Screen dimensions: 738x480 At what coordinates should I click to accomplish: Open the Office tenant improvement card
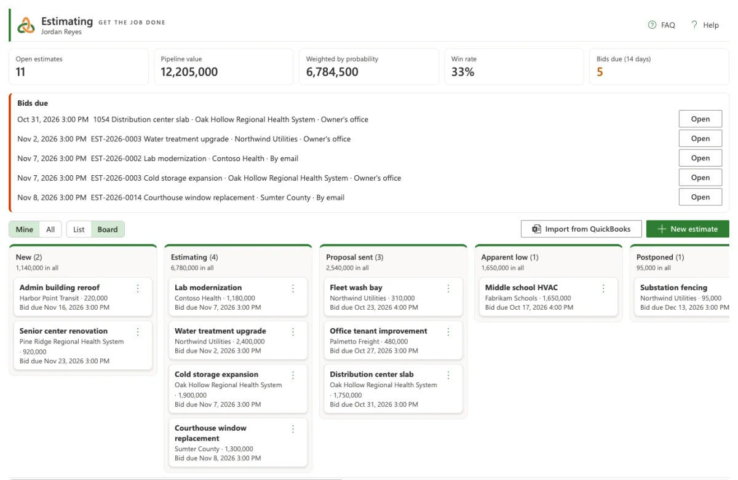click(x=393, y=340)
